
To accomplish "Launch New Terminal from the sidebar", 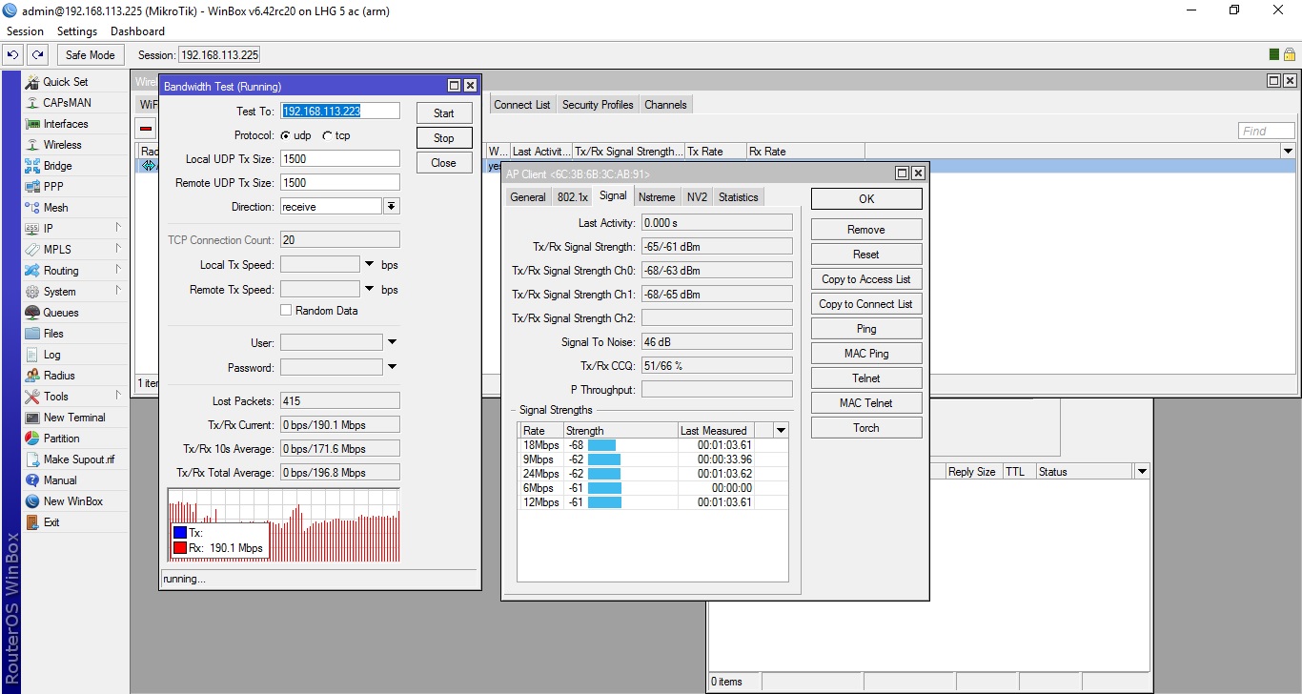I will pyautogui.click(x=73, y=418).
